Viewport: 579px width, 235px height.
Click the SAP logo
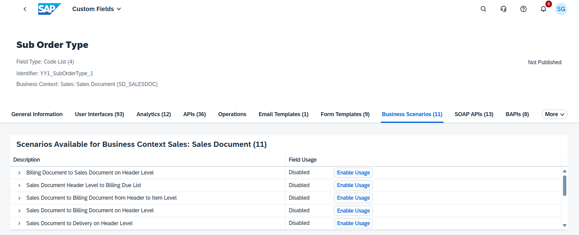[x=49, y=9]
